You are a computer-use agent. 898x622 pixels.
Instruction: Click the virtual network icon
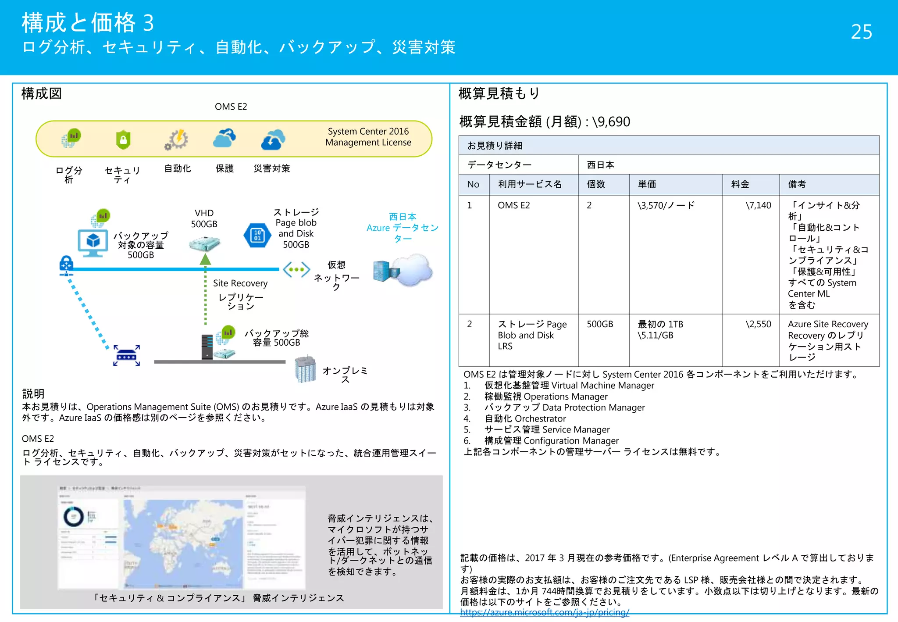click(x=296, y=269)
